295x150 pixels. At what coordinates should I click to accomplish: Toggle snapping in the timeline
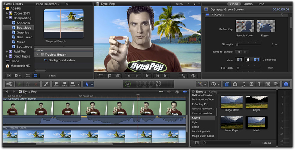[x=185, y=92]
